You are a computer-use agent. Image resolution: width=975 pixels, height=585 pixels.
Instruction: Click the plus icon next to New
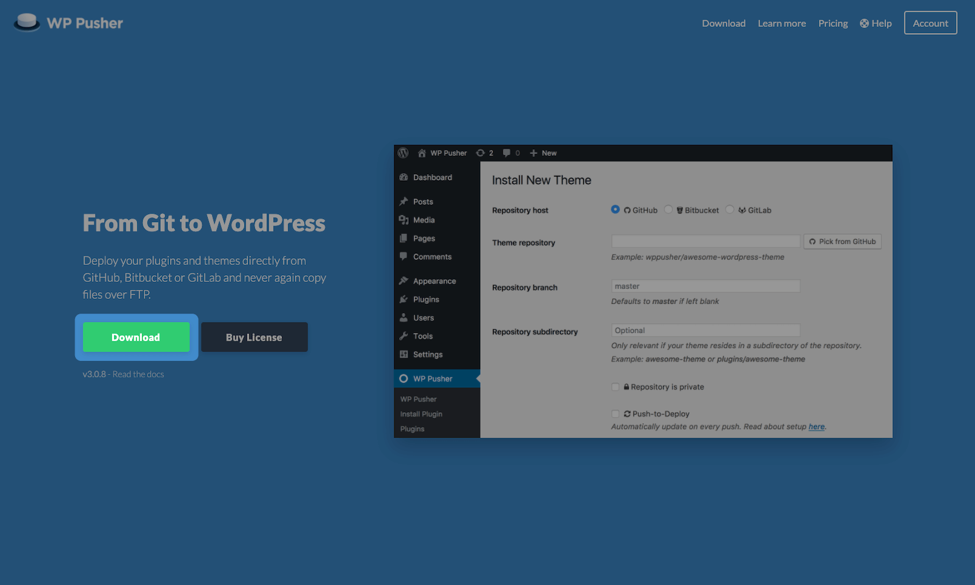(x=533, y=153)
